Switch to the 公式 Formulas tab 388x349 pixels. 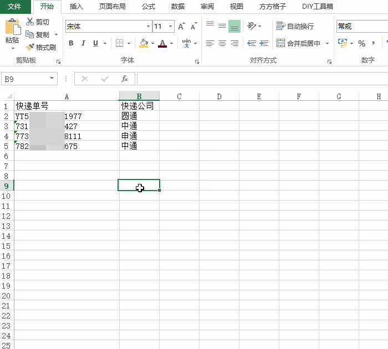pyautogui.click(x=149, y=7)
